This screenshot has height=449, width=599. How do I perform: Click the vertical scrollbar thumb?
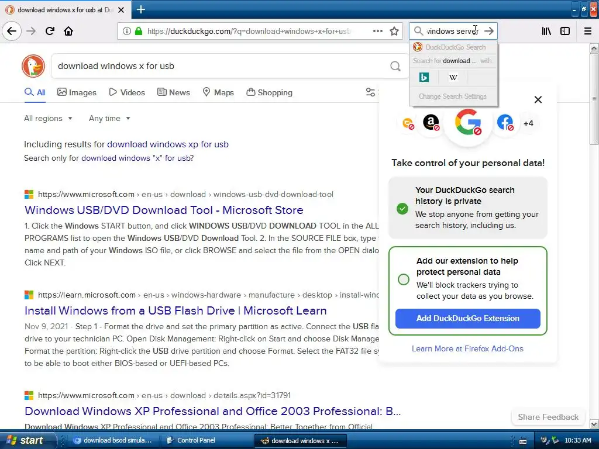594,99
